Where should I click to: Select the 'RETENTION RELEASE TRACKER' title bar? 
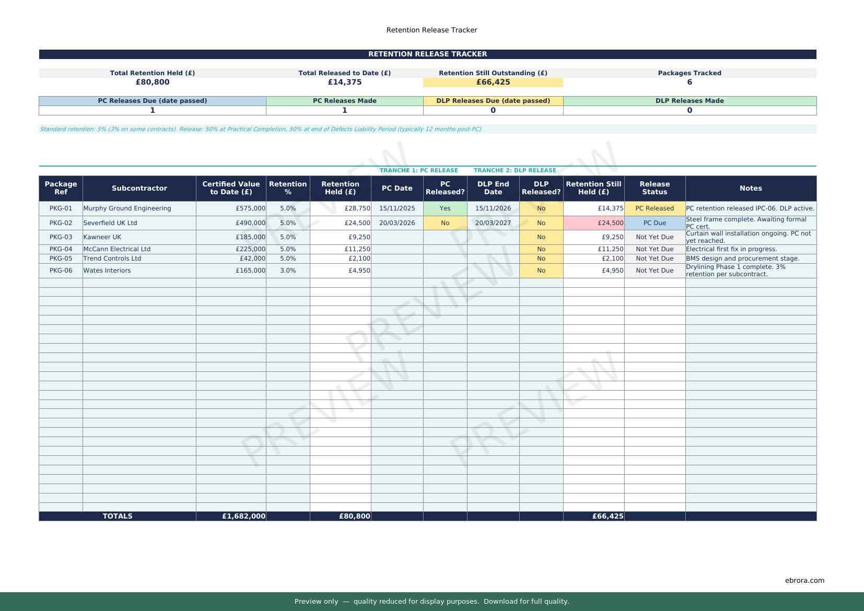[x=427, y=54]
